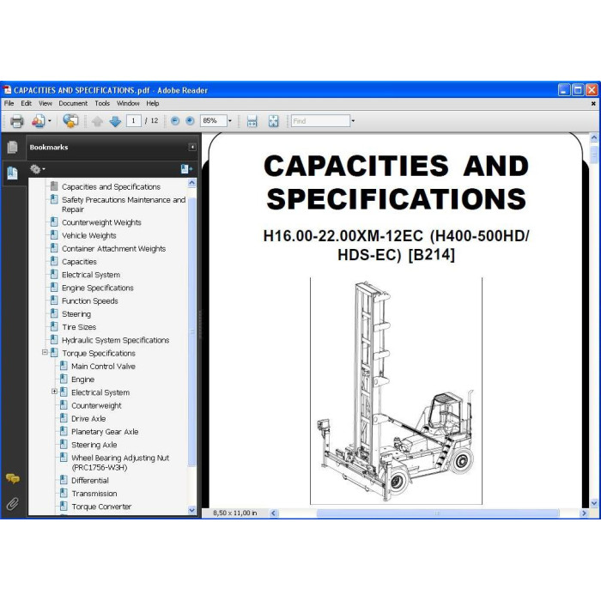This screenshot has height=601, width=601.
Task: Toggle the Bookmarks panel icon
Action: [x=12, y=173]
